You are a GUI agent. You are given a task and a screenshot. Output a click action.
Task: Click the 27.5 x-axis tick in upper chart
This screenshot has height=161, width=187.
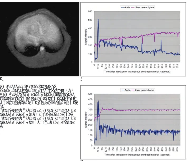pos(98,67)
